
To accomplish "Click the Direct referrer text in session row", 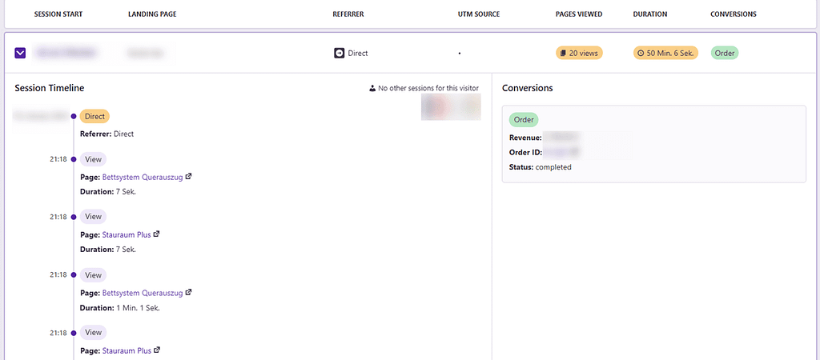I will click(x=358, y=54).
